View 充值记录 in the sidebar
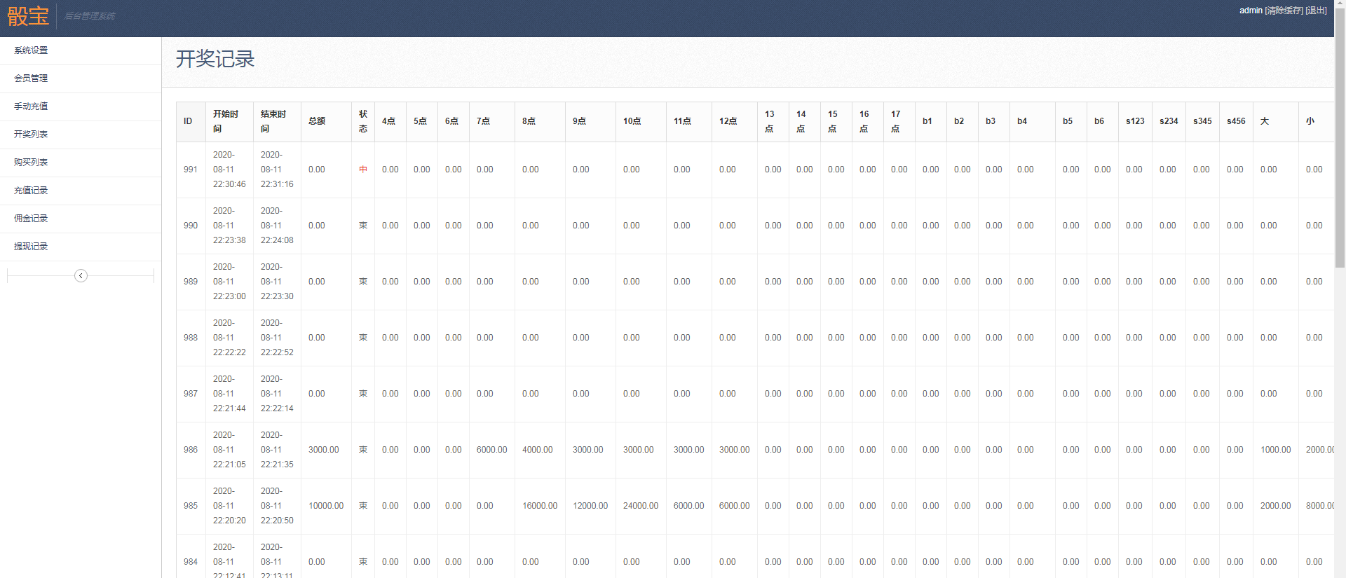This screenshot has height=578, width=1346. click(31, 191)
